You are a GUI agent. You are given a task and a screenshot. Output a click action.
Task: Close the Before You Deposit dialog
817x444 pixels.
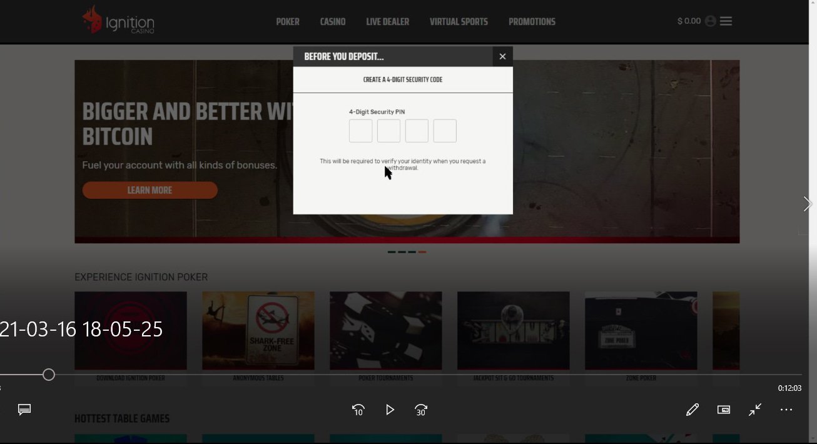[x=502, y=56]
